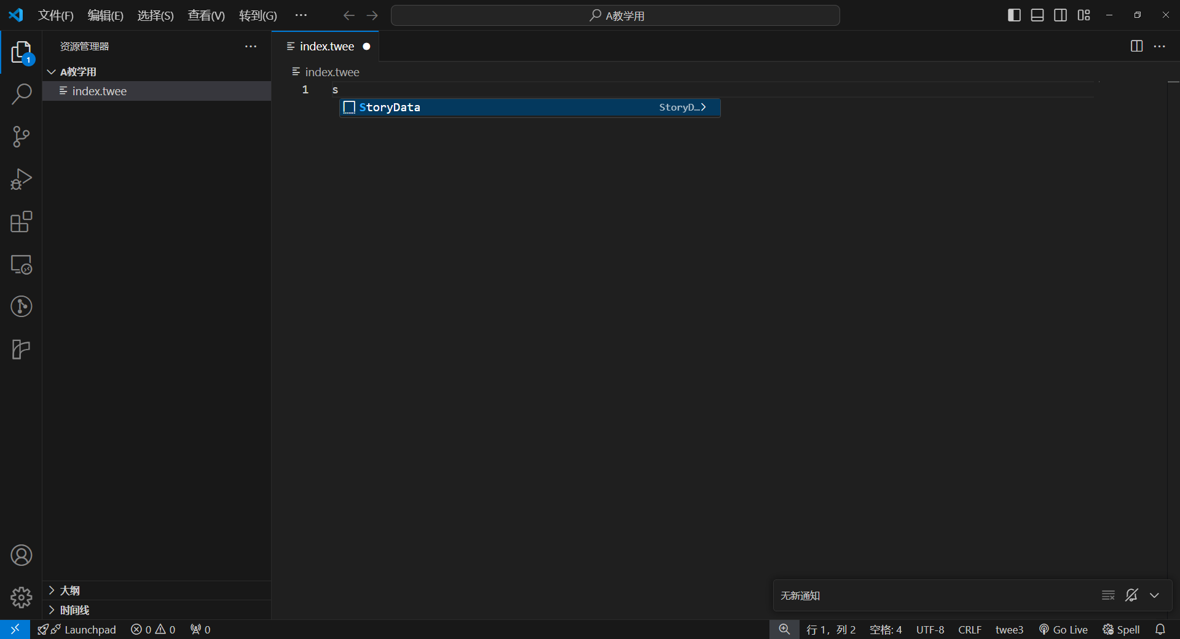The width and height of the screenshot is (1180, 639).
Task: Show more details for StoryData suggestion
Action: (703, 108)
